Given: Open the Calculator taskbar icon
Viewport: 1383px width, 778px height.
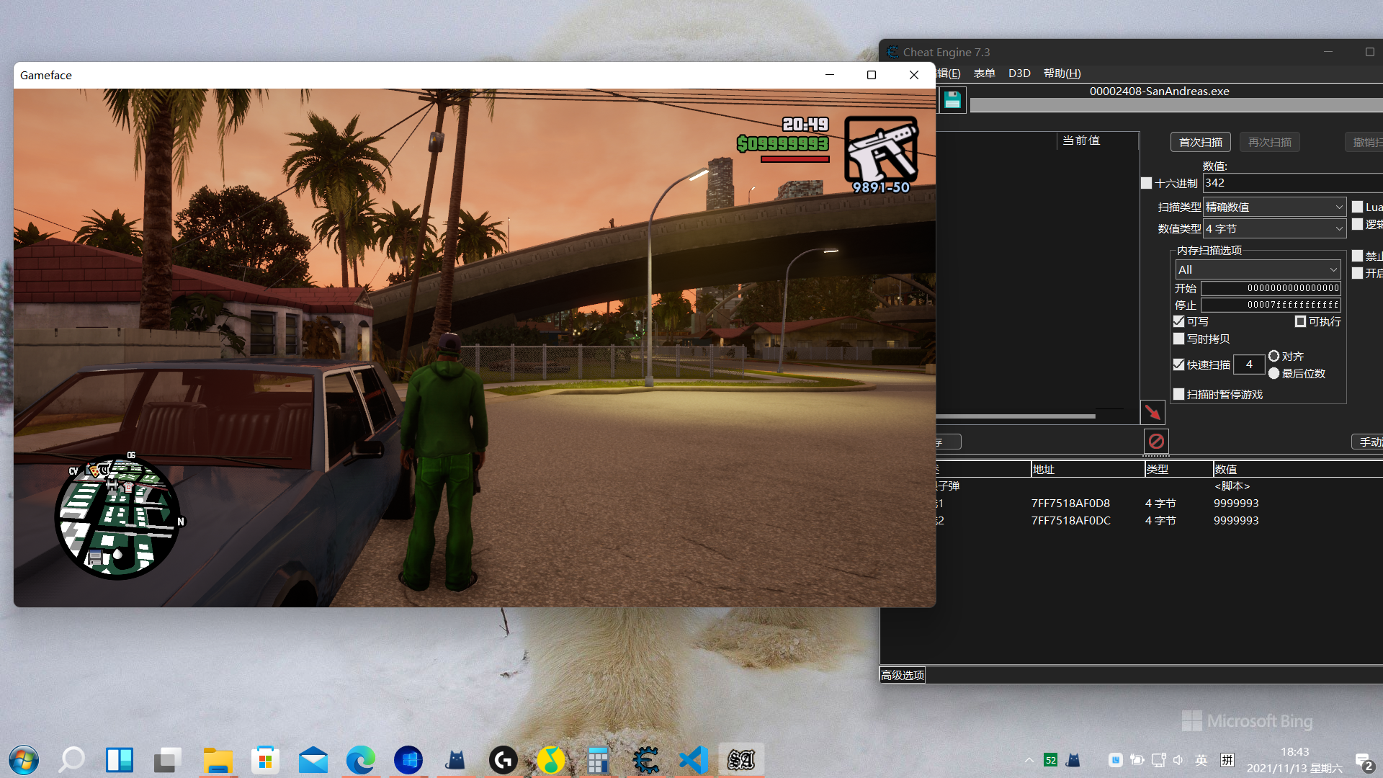Looking at the screenshot, I should tap(598, 760).
